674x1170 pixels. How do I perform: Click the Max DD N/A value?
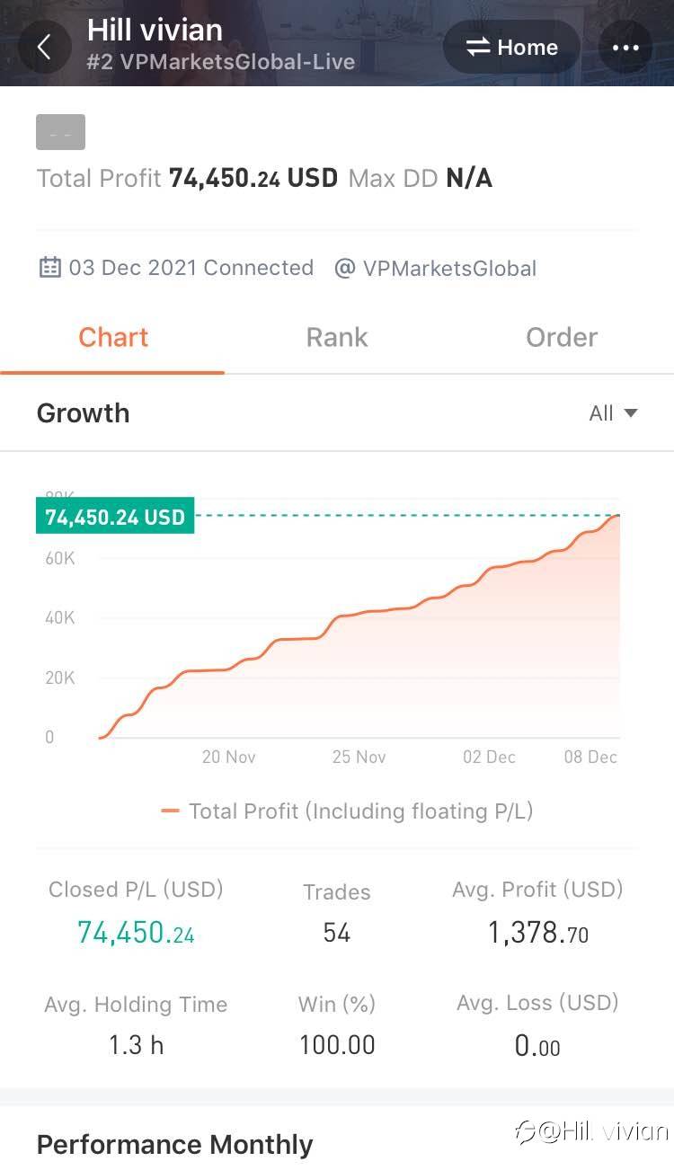(x=469, y=178)
